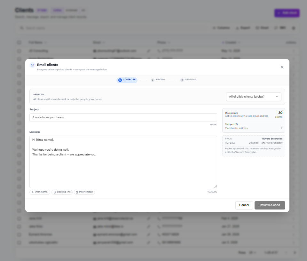Screen dimensions: 307x261
Task: Click the Nuvoro Enterprise sender name
Action: [x=272, y=139]
